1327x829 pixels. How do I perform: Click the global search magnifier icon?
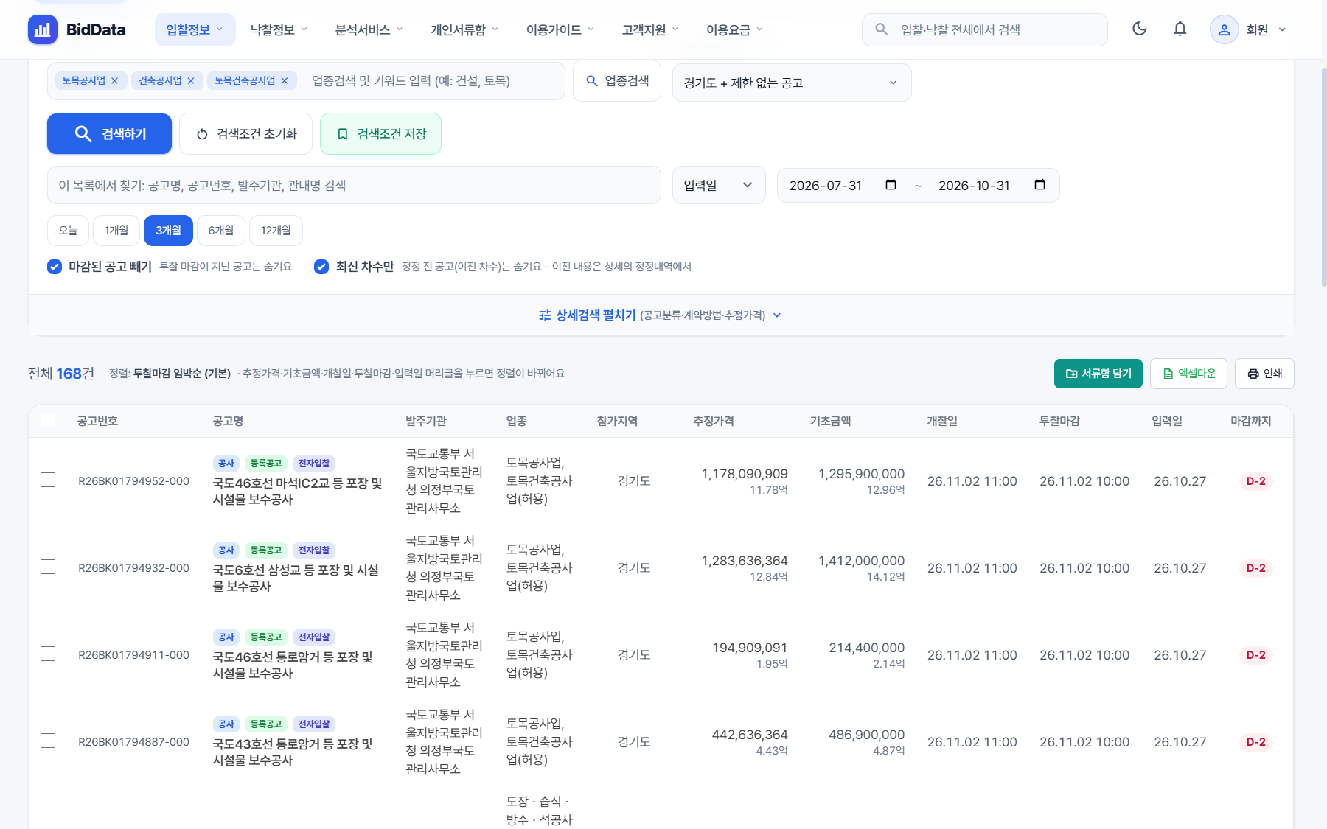(x=881, y=29)
